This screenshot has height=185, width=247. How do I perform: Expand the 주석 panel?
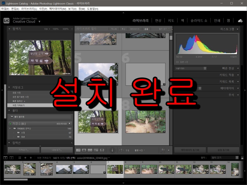(x=238, y=95)
